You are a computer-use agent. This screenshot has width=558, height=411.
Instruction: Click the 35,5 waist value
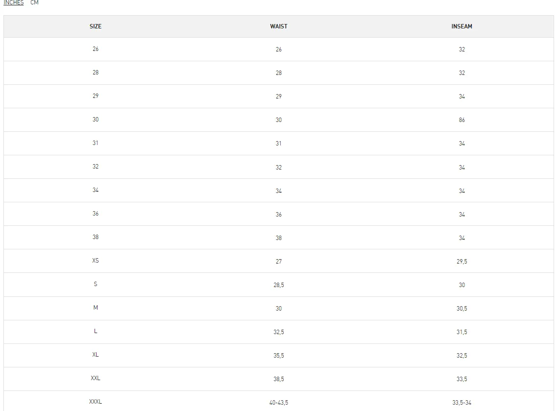[279, 356]
